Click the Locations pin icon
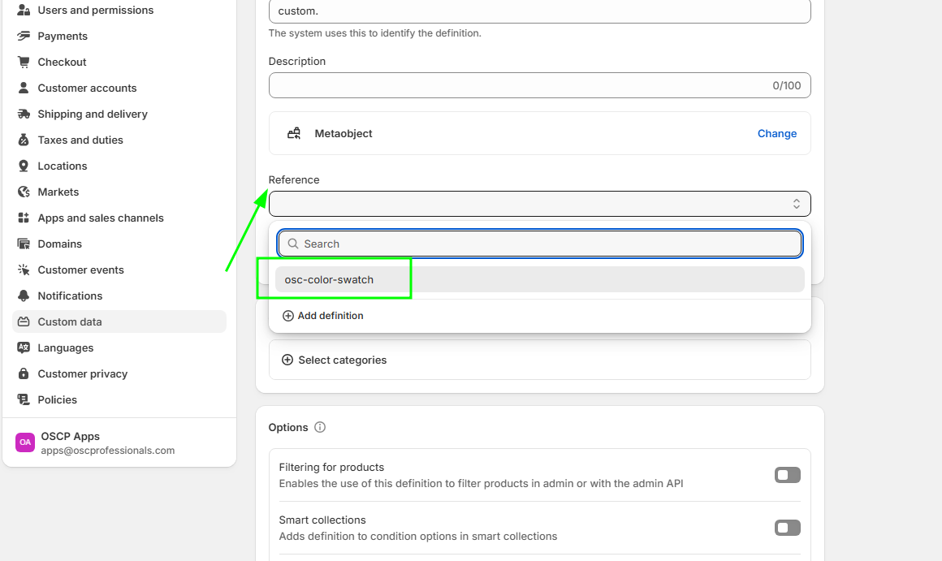The image size is (942, 561). [x=24, y=166]
